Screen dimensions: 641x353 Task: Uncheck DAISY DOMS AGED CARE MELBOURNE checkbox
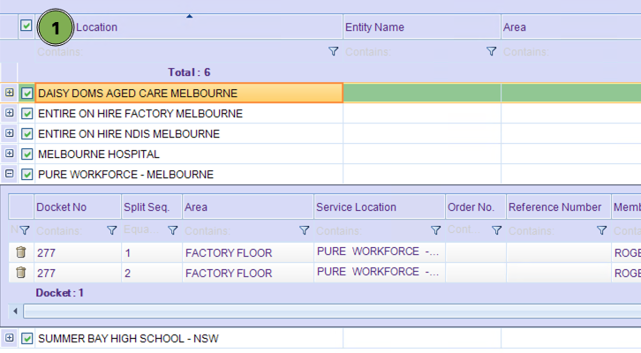point(26,93)
